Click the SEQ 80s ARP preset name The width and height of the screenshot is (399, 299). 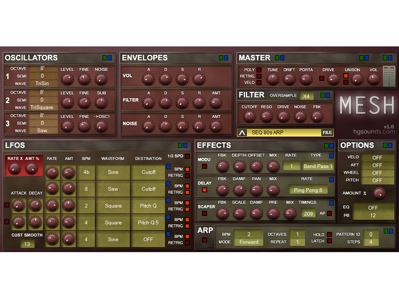268,133
